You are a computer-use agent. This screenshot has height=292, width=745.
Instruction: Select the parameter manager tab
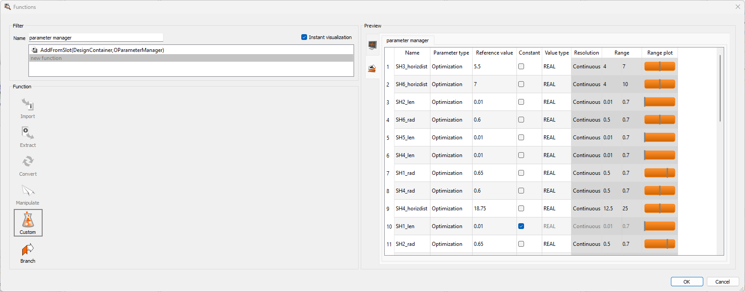click(x=407, y=40)
